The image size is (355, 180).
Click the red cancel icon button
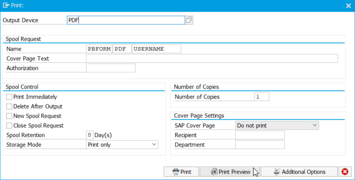[345, 172]
